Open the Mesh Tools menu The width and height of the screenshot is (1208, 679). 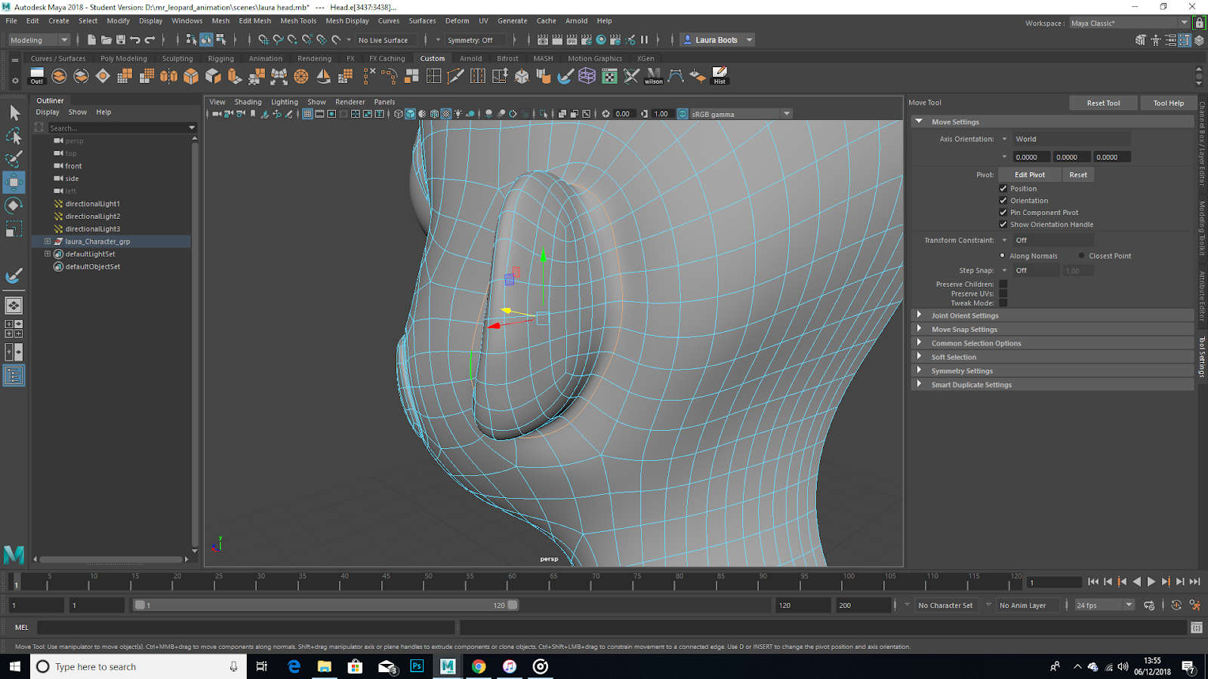point(298,21)
